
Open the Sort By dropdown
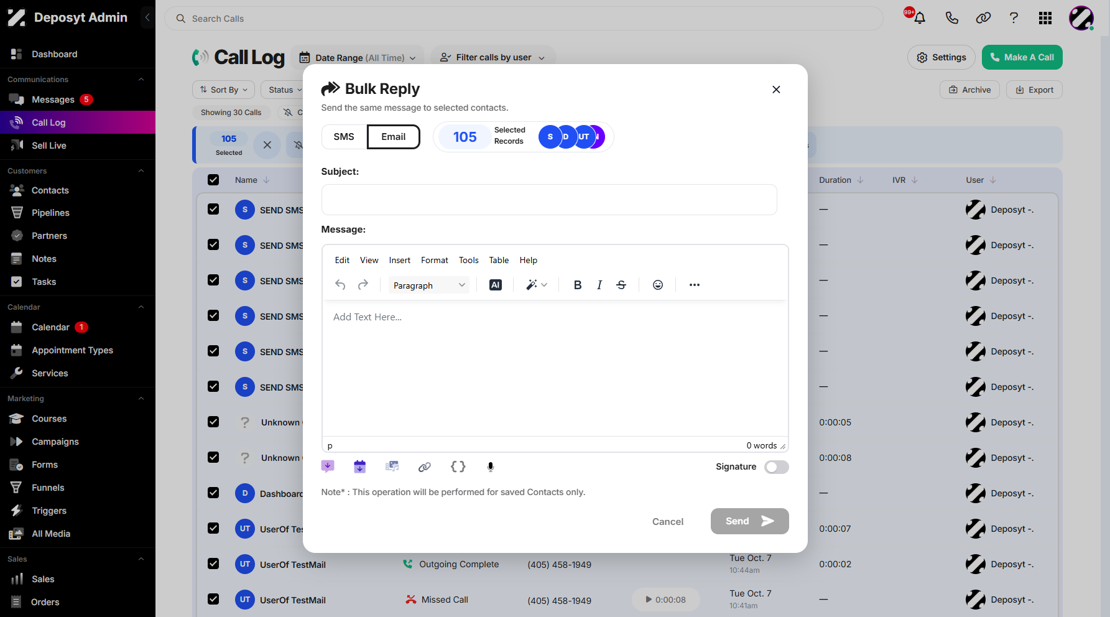coord(224,90)
